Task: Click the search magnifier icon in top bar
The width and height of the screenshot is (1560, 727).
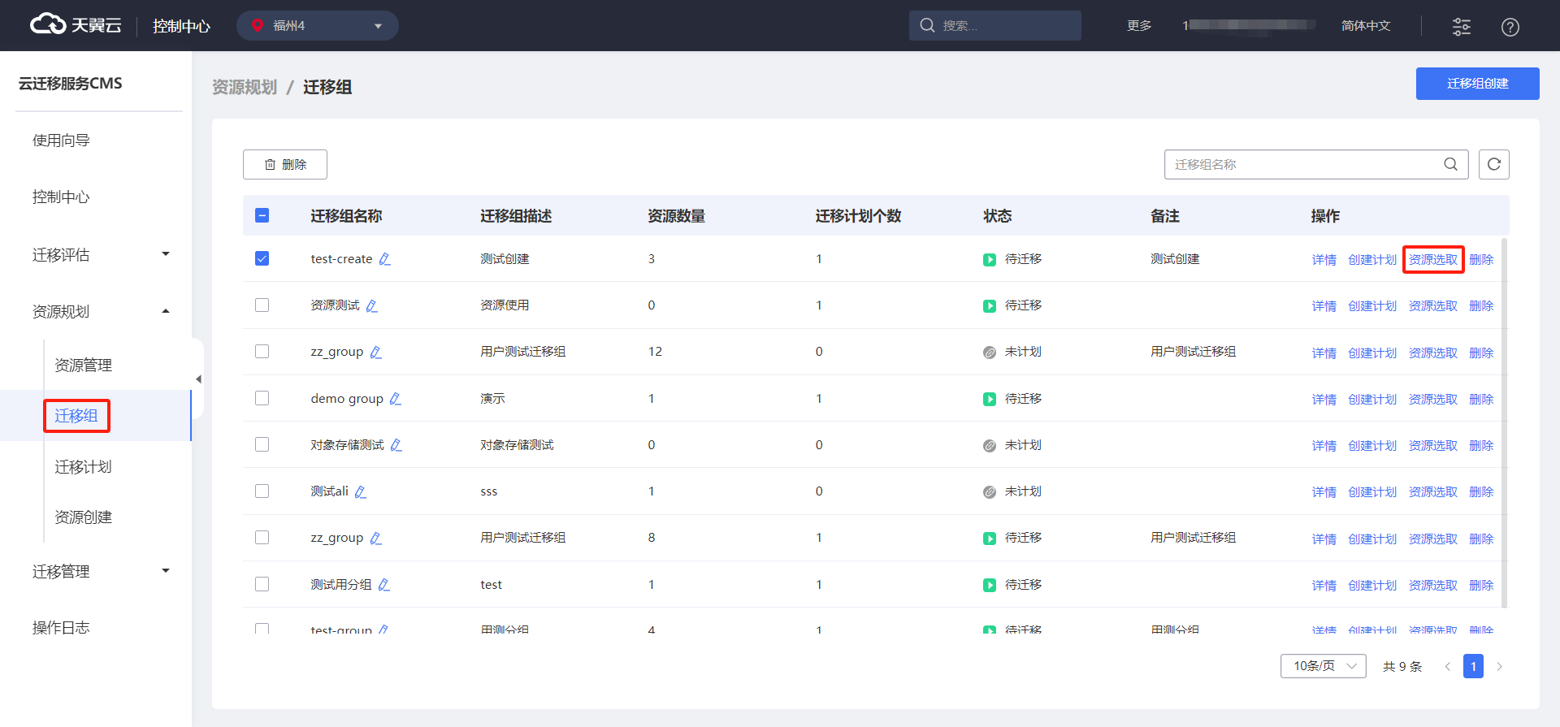Action: [927, 25]
